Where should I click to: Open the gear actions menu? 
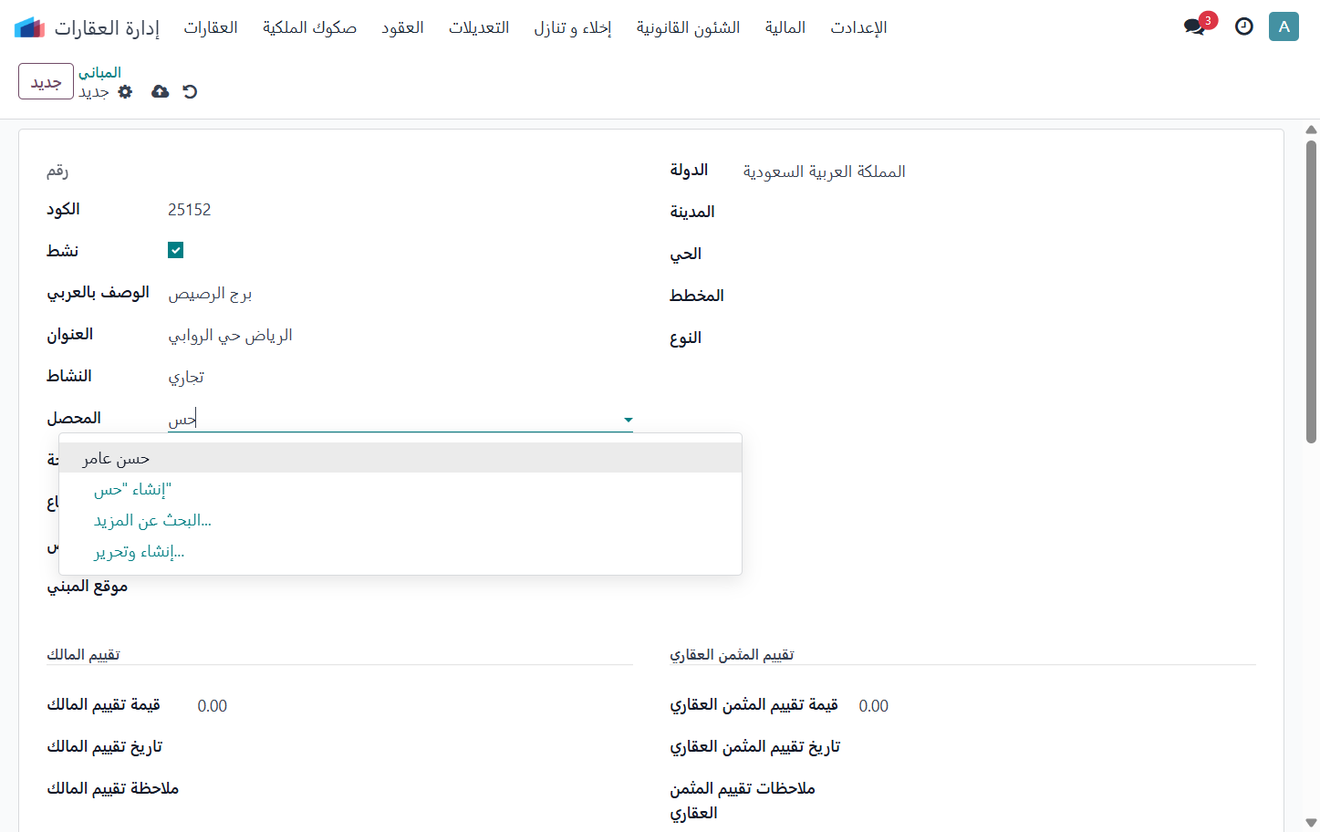[x=125, y=91]
